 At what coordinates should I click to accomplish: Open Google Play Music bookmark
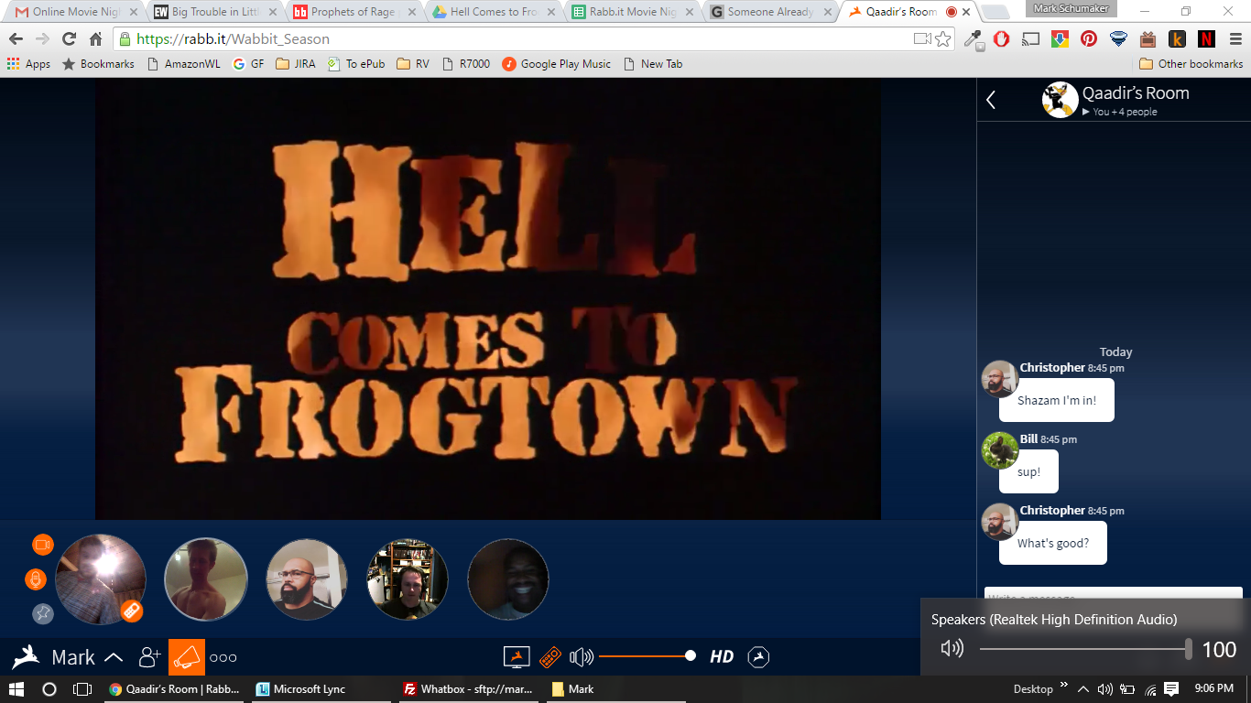[557, 64]
